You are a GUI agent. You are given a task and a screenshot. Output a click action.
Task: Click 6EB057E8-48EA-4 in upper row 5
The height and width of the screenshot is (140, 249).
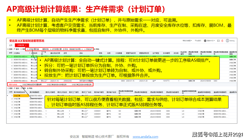coord(21,69)
